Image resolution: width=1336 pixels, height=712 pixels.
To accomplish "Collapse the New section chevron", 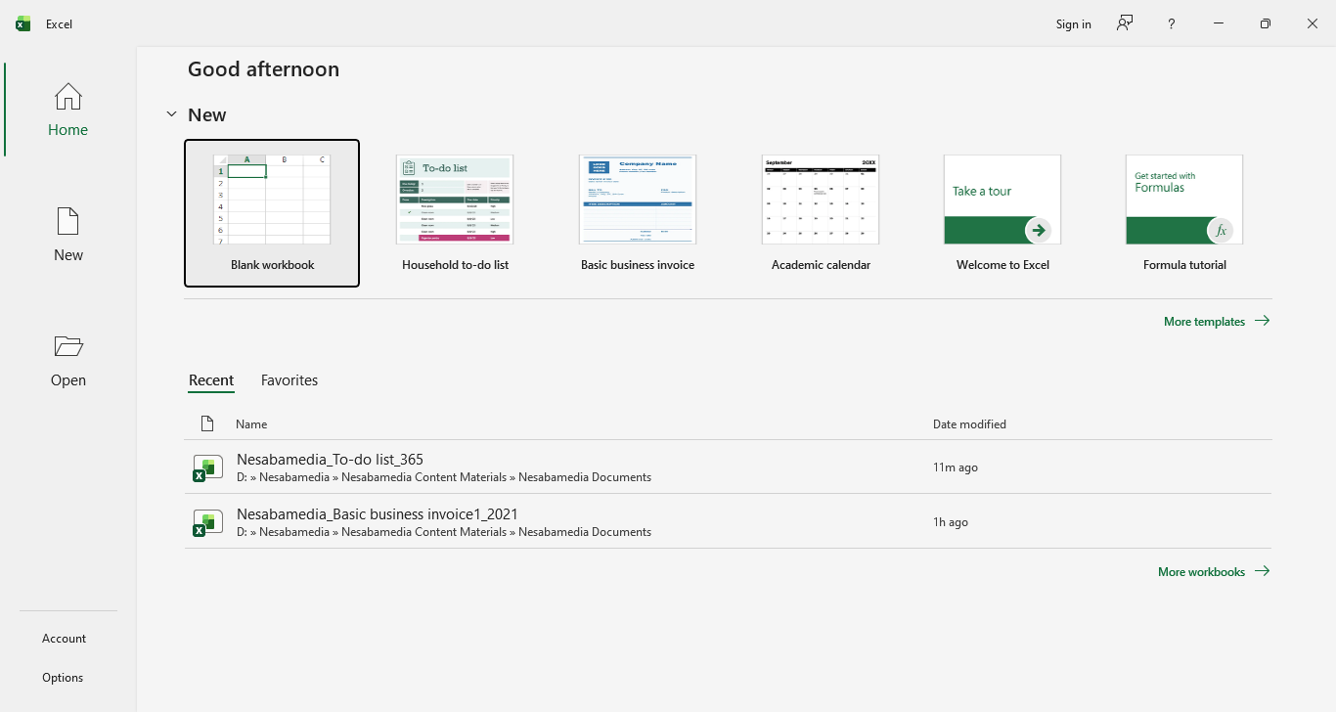I will click(171, 114).
